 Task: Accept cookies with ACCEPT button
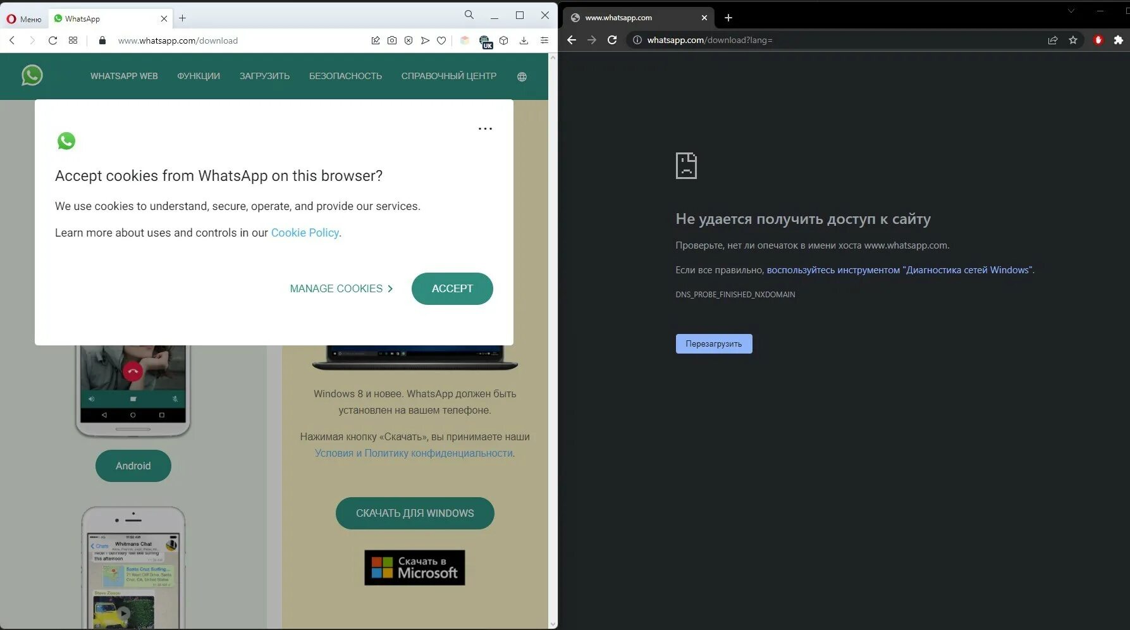[452, 288]
